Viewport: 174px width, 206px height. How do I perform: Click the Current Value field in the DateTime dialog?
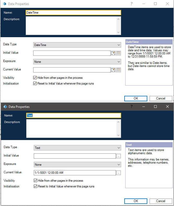72,70
